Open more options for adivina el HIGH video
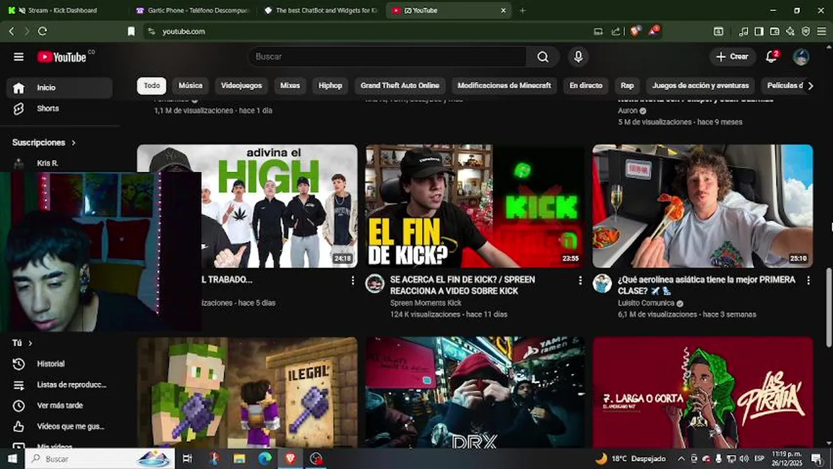 coord(353,280)
